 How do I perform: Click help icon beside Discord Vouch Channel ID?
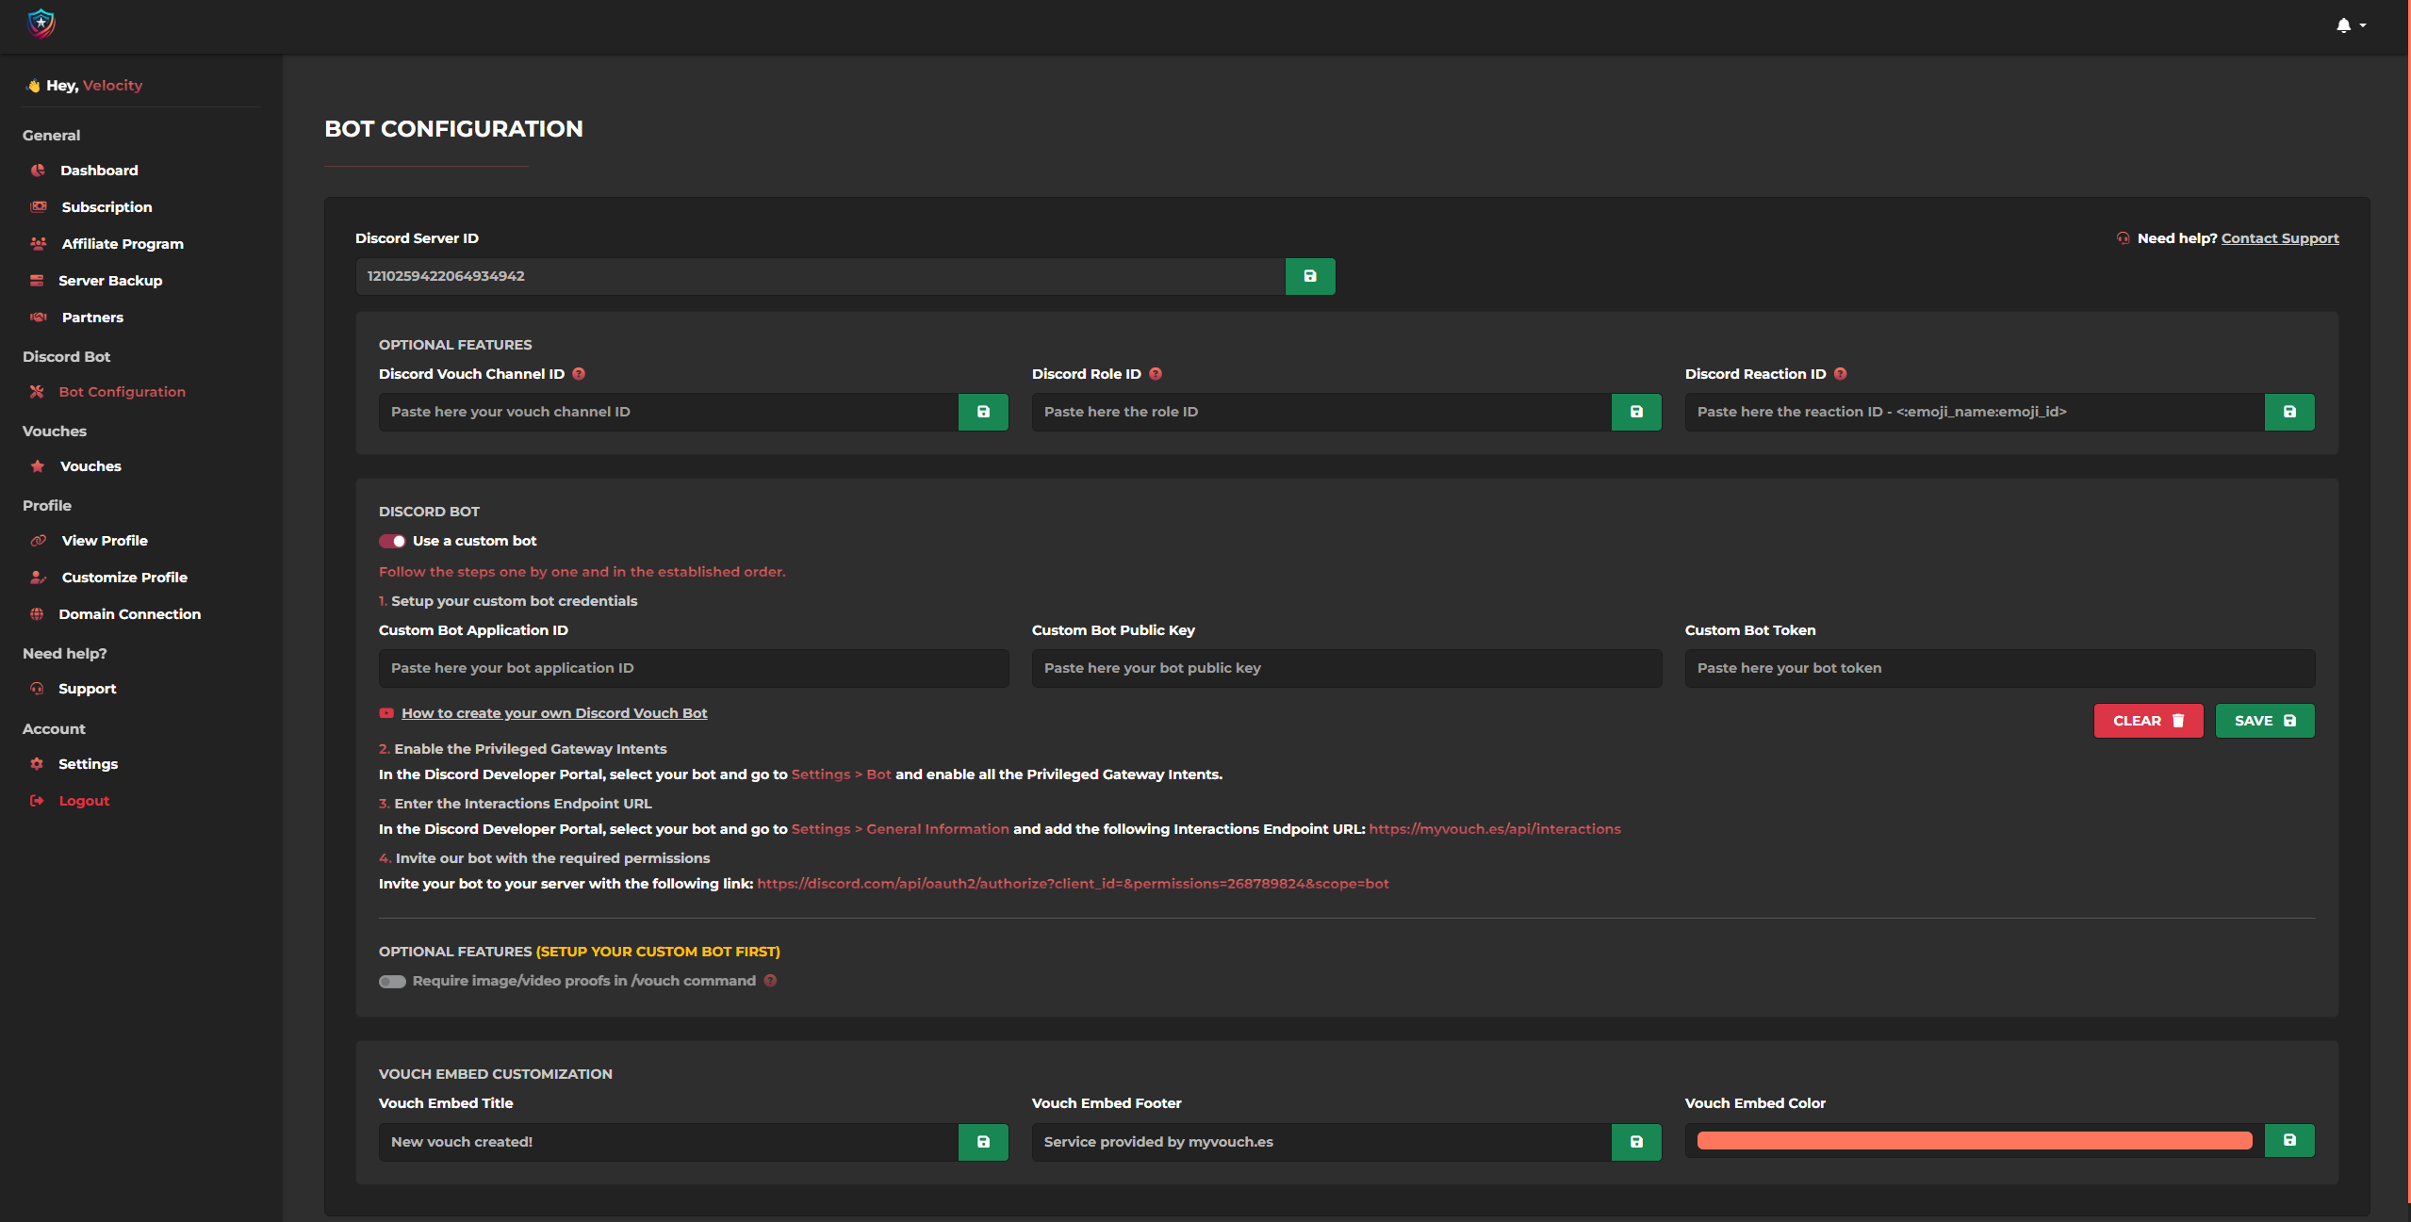[579, 374]
